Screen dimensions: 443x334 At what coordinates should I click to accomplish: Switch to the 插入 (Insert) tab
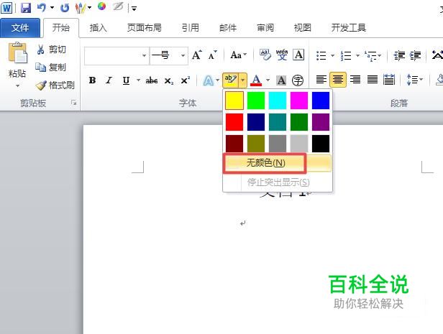(98, 27)
